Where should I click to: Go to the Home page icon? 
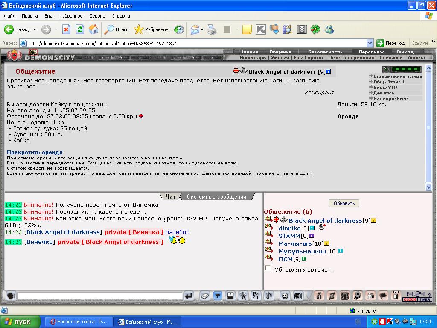pyautogui.click(x=93, y=29)
